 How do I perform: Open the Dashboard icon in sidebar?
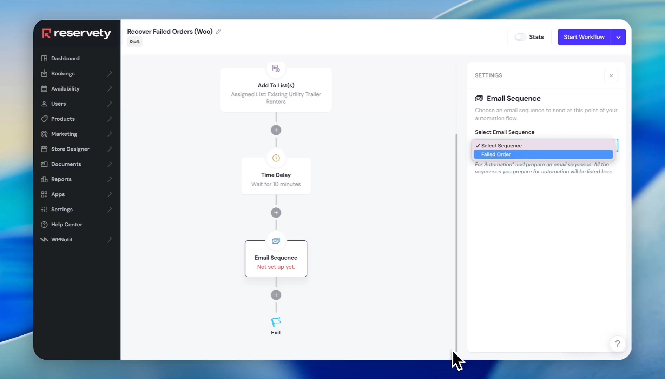tap(44, 58)
